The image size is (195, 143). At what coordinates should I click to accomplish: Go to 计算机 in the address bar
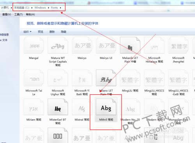[5, 8]
